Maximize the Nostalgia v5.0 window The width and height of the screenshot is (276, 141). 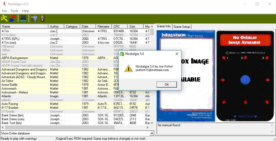(x=257, y=4)
